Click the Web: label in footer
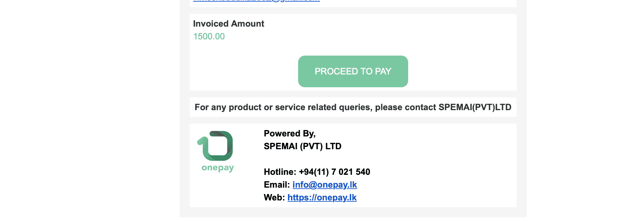Image resolution: width=632 pixels, height=223 pixels. click(274, 197)
